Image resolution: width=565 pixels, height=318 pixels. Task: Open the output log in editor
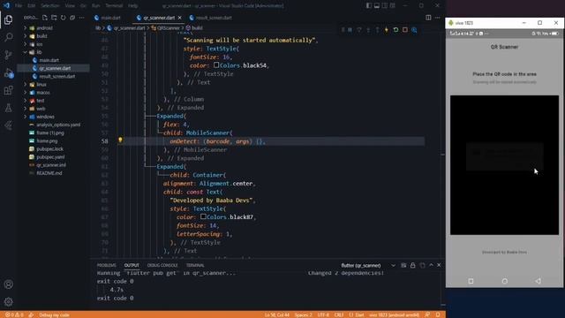(x=422, y=265)
